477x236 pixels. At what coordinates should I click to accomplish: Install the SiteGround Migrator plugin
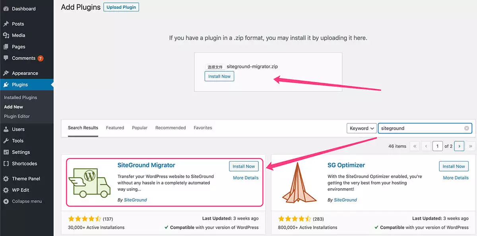tap(244, 166)
